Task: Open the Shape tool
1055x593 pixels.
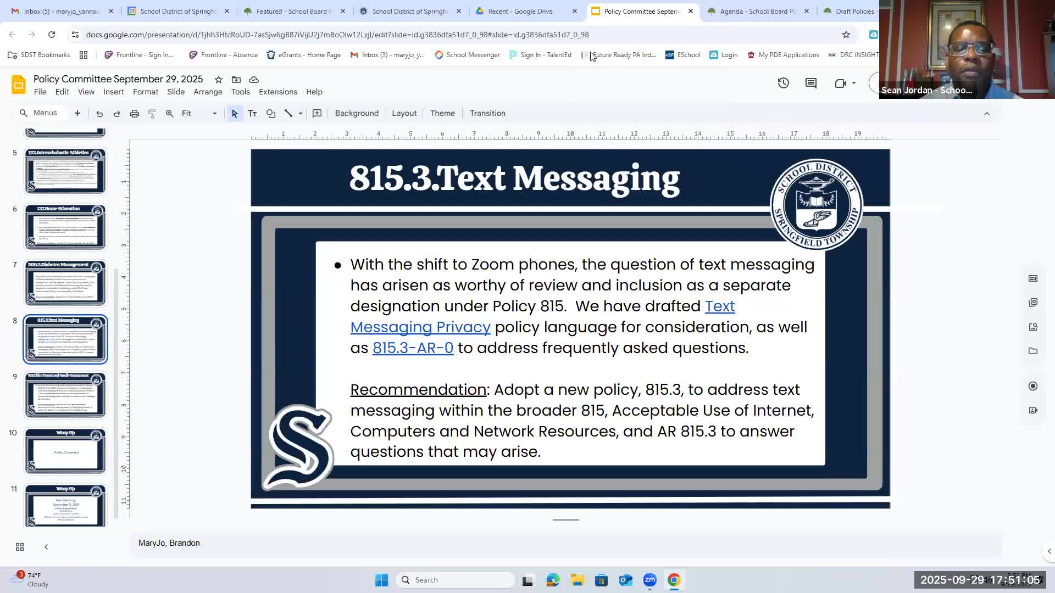Action: [271, 114]
